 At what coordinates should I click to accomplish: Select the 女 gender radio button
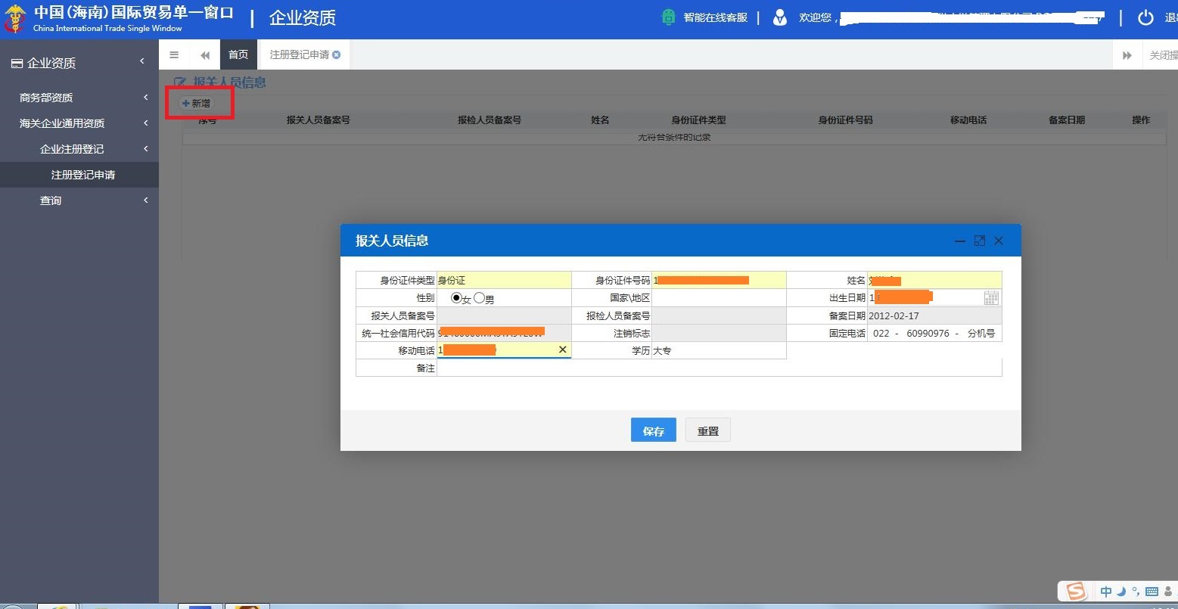click(x=455, y=297)
